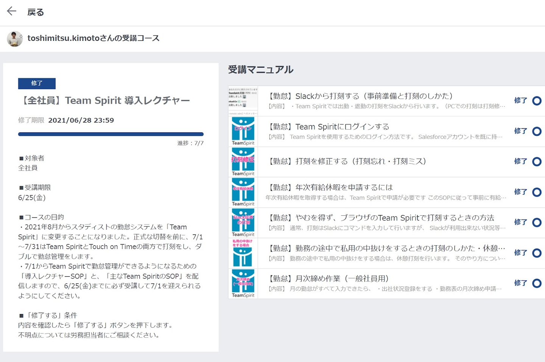Click completion circle for 年次有給休暇を申請するには
The image size is (545, 362).
pyautogui.click(x=537, y=192)
